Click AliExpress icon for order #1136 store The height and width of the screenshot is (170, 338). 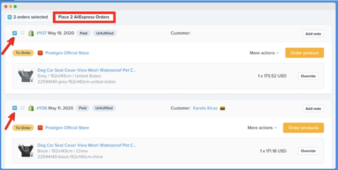[40, 127]
